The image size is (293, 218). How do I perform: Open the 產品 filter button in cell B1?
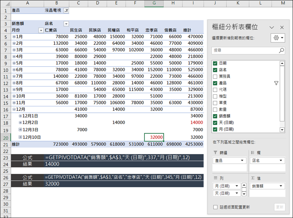tap(66, 11)
